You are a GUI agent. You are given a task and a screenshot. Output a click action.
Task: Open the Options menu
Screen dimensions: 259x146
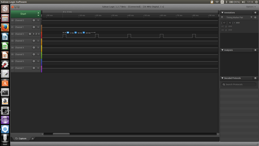[x=251, y=7]
